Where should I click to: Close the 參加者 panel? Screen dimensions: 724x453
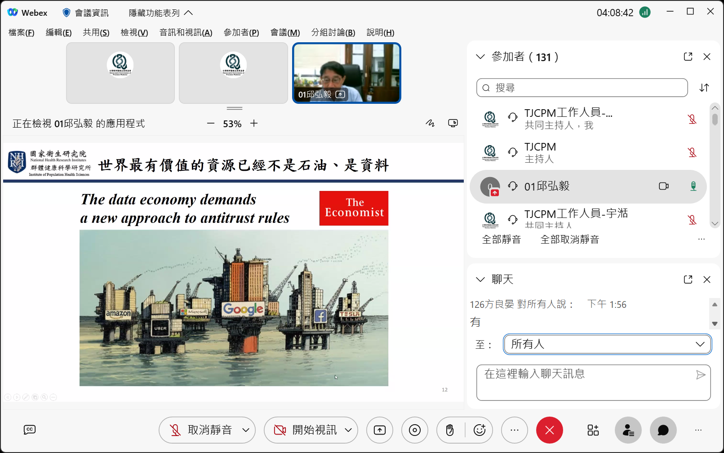pyautogui.click(x=707, y=57)
